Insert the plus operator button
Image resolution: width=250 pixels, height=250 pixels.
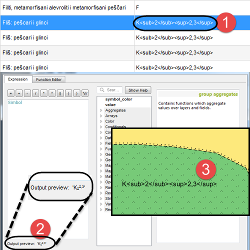(x=19, y=93)
